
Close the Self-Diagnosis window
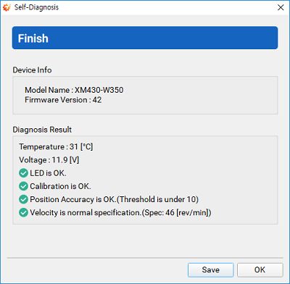(x=281, y=7)
